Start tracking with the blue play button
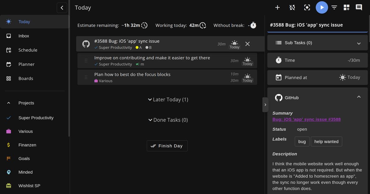 [322, 7]
